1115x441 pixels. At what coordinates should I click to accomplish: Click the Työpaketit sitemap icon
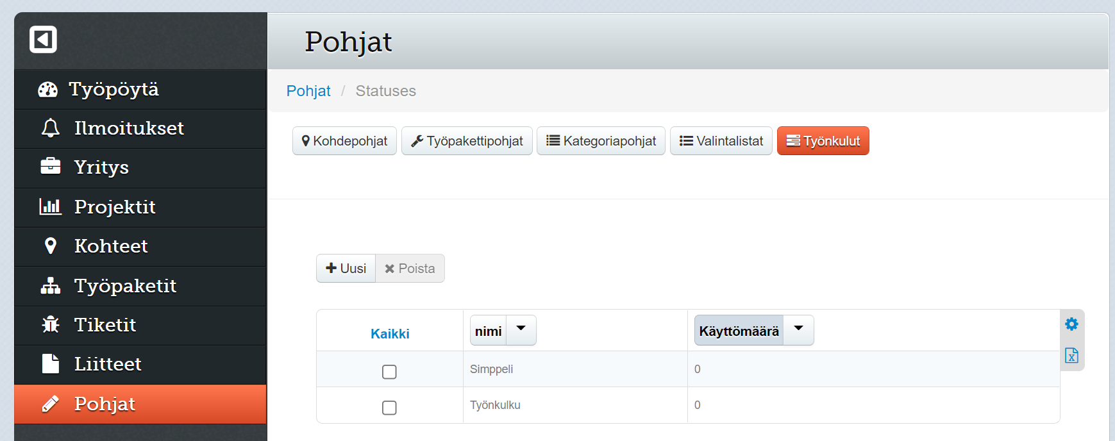coord(50,285)
